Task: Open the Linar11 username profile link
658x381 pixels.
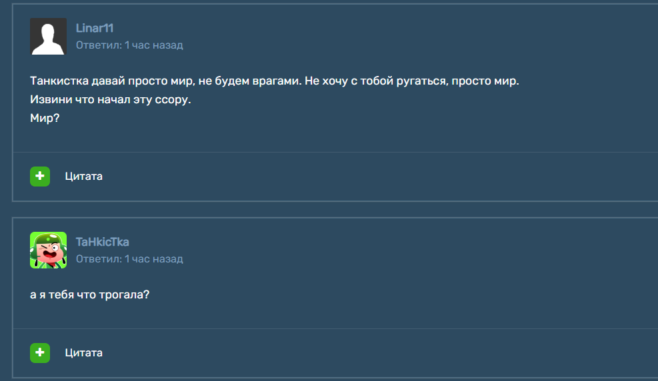Action: pos(95,28)
